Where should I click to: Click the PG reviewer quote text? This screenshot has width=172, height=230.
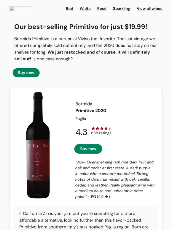(115, 179)
